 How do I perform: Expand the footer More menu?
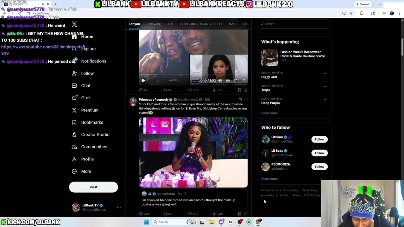point(296,195)
